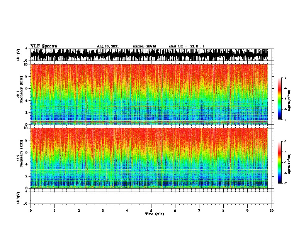Screen dimensions: 306x236
Task: Click the time axis tick label '5'
Action: [151, 211]
